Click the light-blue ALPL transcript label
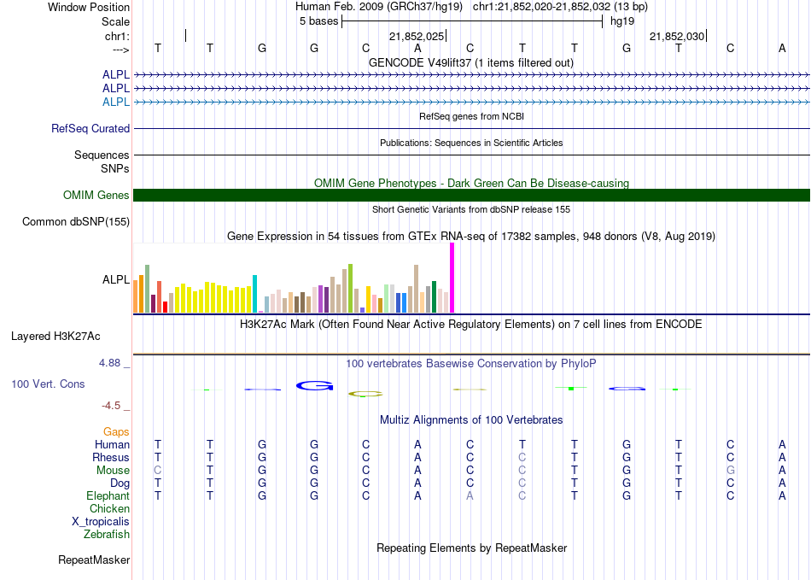The height and width of the screenshot is (580, 811). [116, 102]
